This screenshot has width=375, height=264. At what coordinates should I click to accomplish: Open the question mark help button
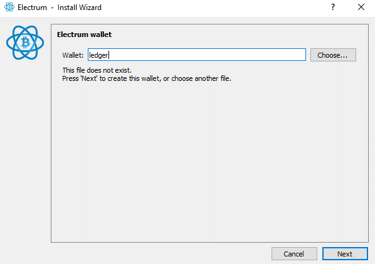[x=333, y=7]
